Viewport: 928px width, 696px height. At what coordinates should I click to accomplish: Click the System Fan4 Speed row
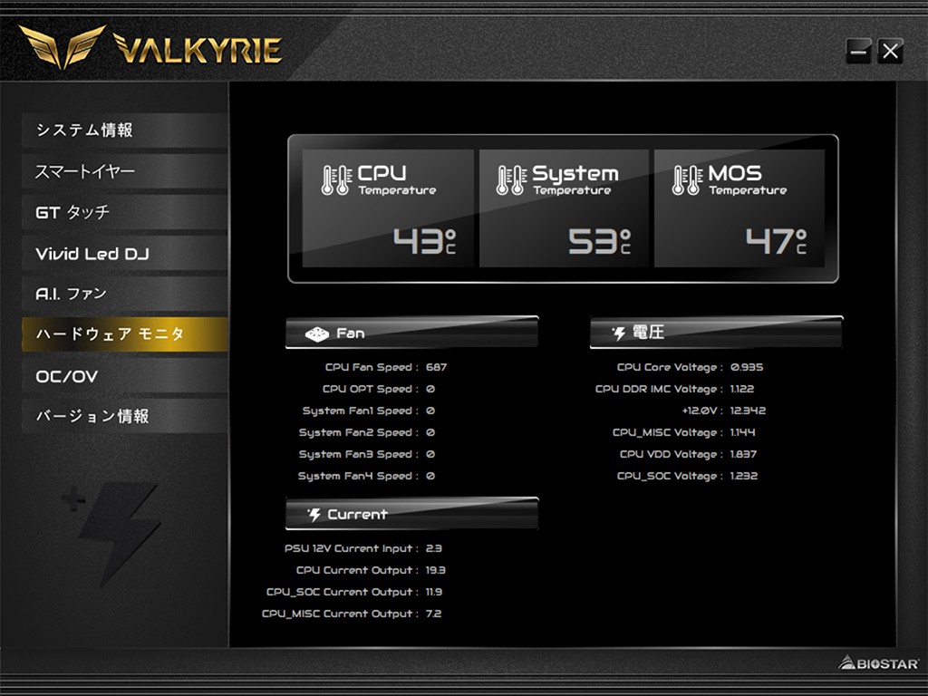(366, 477)
